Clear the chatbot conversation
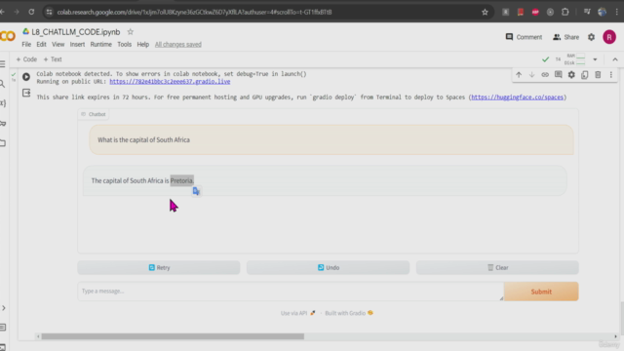624x351 pixels. pyautogui.click(x=497, y=267)
